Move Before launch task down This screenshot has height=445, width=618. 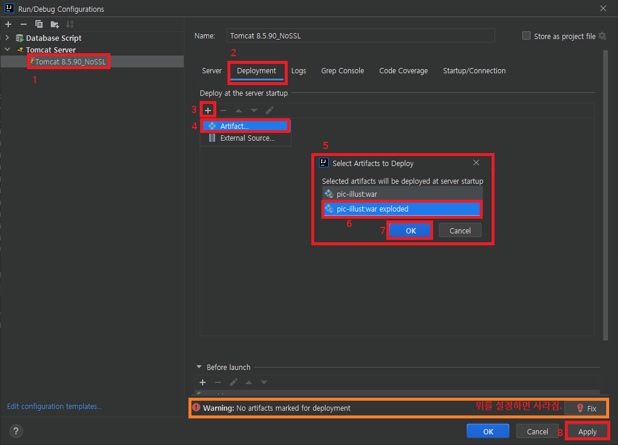264,382
